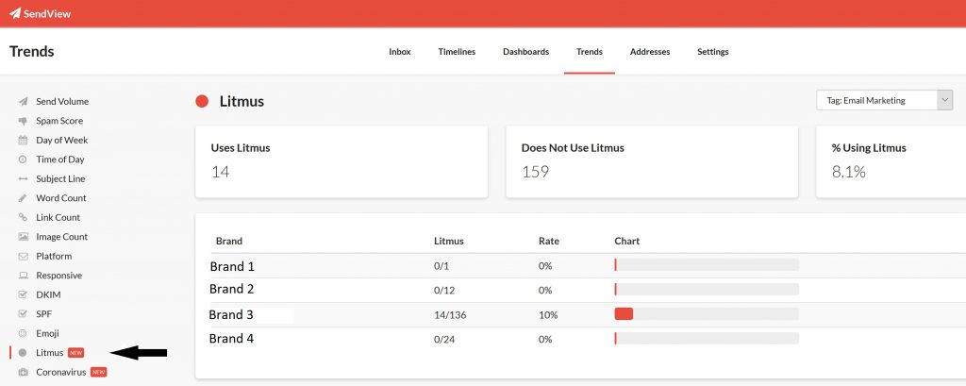Open Day of Week calendar icon

pyautogui.click(x=23, y=140)
